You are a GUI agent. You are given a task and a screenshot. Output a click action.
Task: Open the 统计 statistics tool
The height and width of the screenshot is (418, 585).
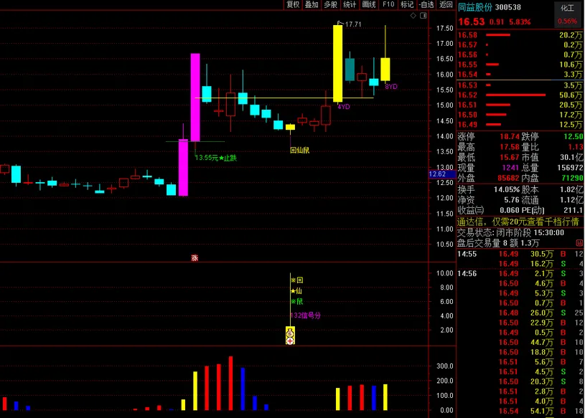(350, 4)
